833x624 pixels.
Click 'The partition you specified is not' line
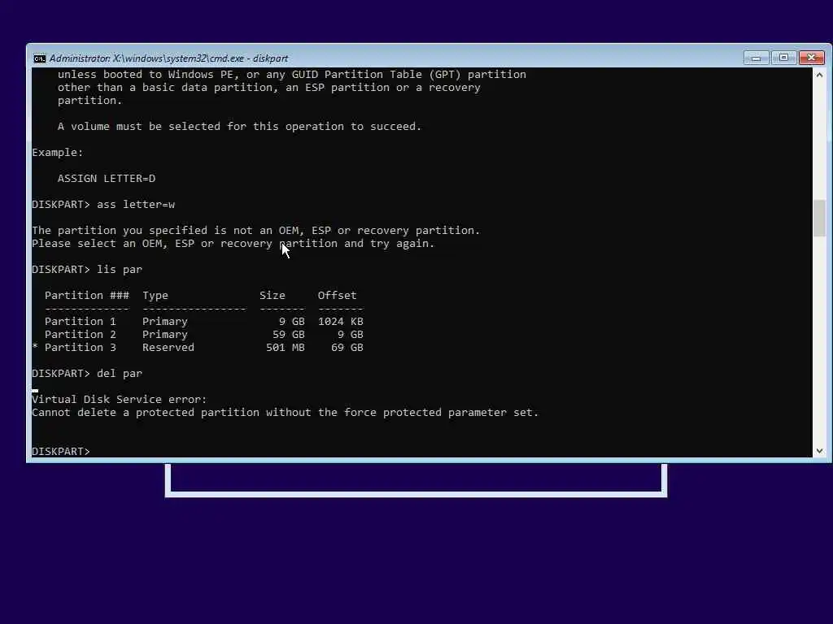click(256, 230)
